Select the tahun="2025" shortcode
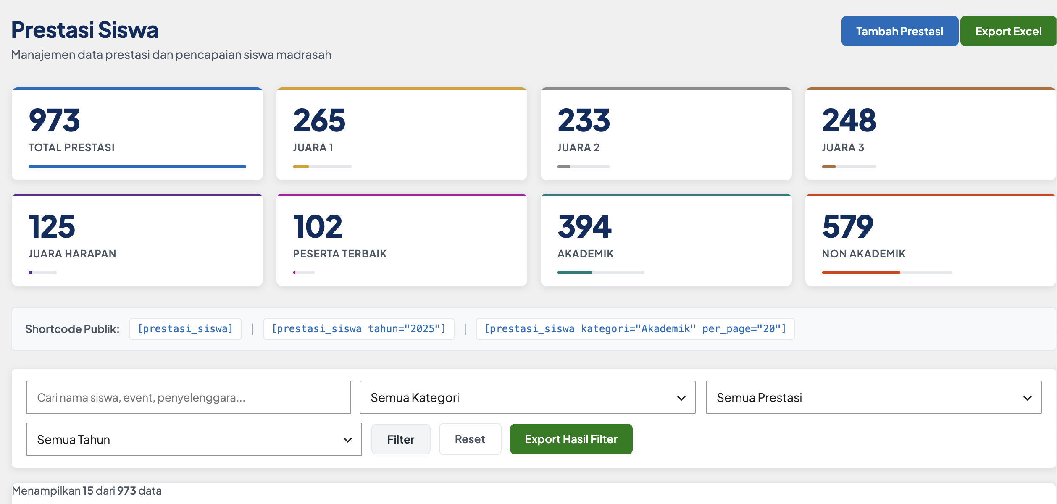This screenshot has height=504, width=1057. [x=359, y=329]
